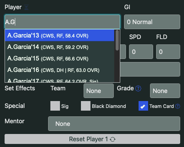The width and height of the screenshot is (184, 147).
Task: Open the GI 0 Normal dropdown
Action: (152, 22)
